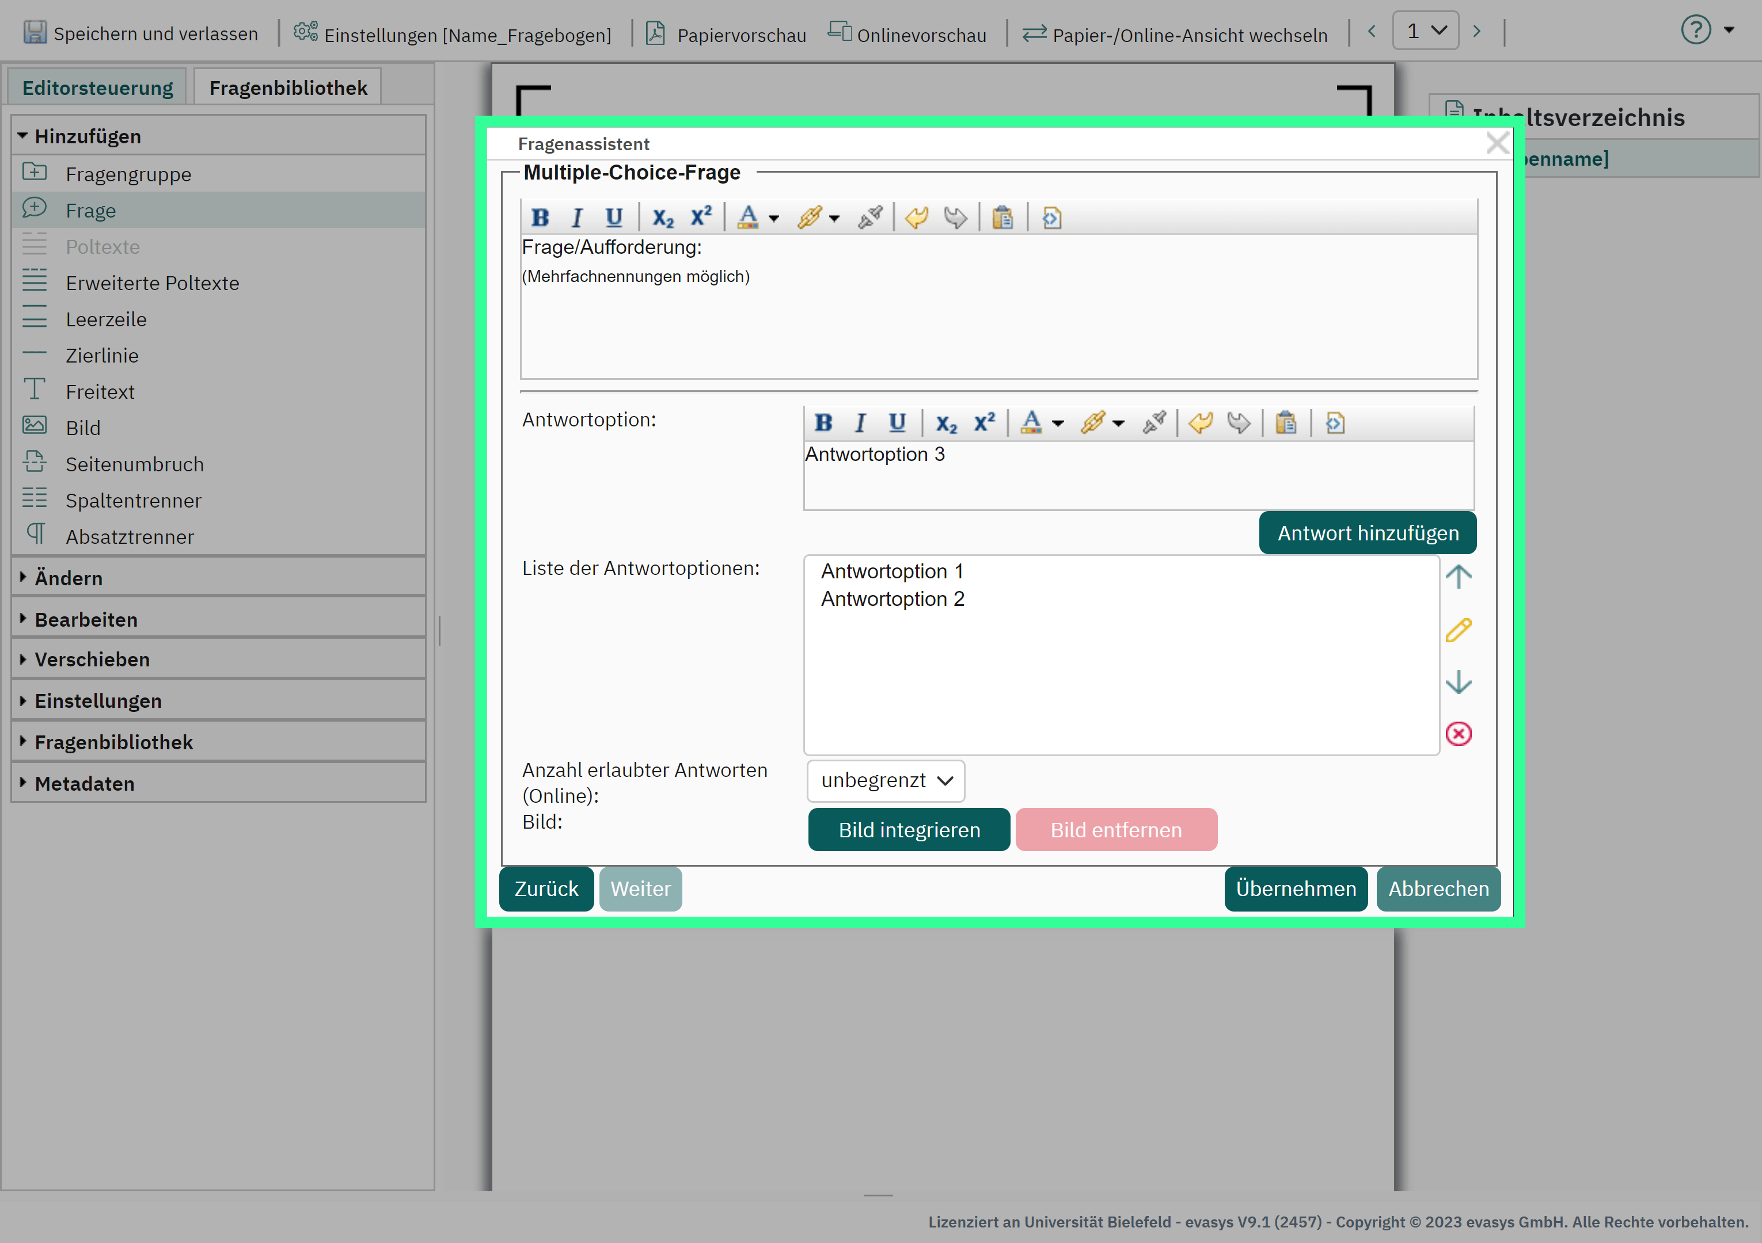This screenshot has width=1762, height=1243.
Task: Move selected answer option down
Action: pos(1458,682)
